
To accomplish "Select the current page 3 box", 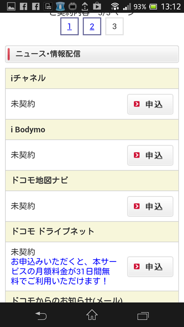I will coord(114,26).
